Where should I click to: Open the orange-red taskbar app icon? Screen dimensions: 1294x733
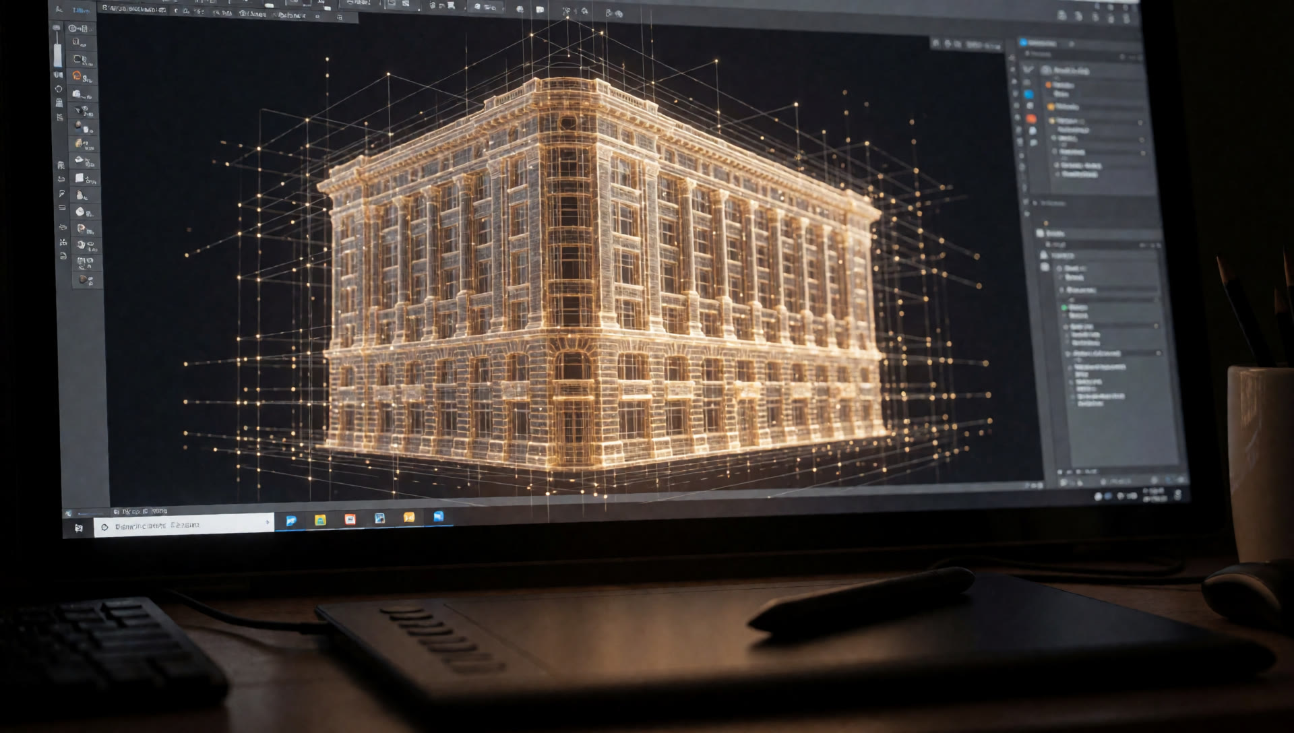(350, 519)
